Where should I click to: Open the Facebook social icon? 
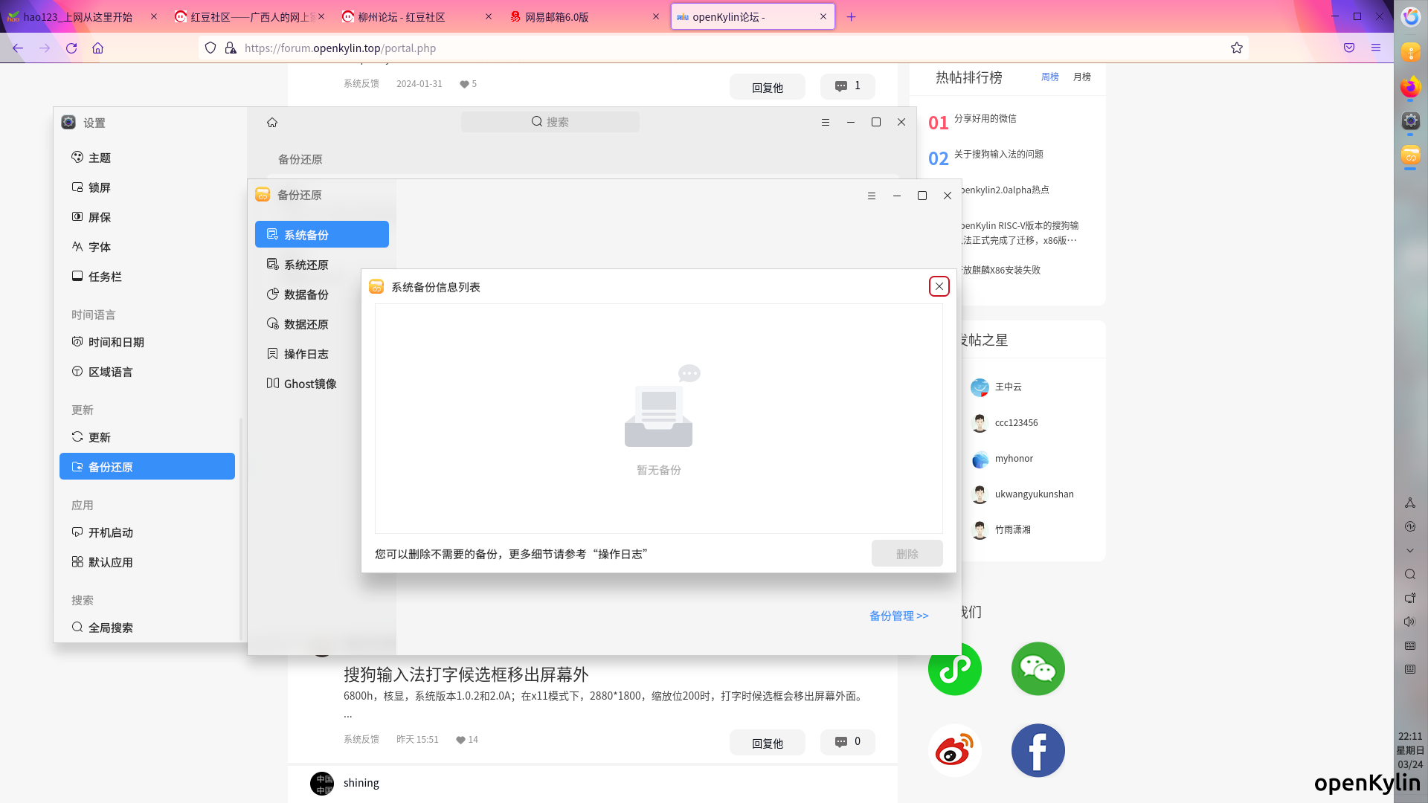[1038, 751]
